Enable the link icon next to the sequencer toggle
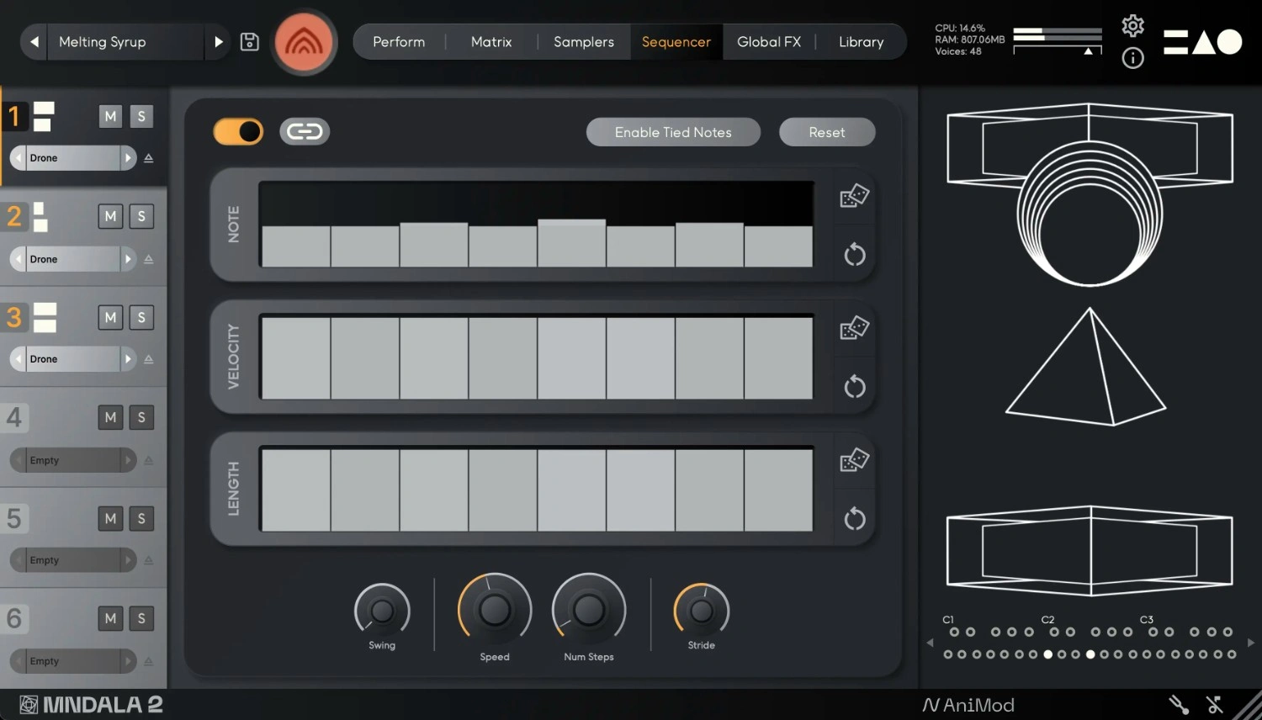This screenshot has width=1262, height=720. click(x=304, y=131)
